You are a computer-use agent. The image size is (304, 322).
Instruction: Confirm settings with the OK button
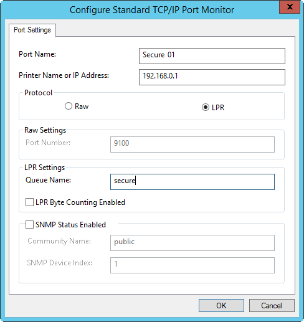tap(221, 305)
